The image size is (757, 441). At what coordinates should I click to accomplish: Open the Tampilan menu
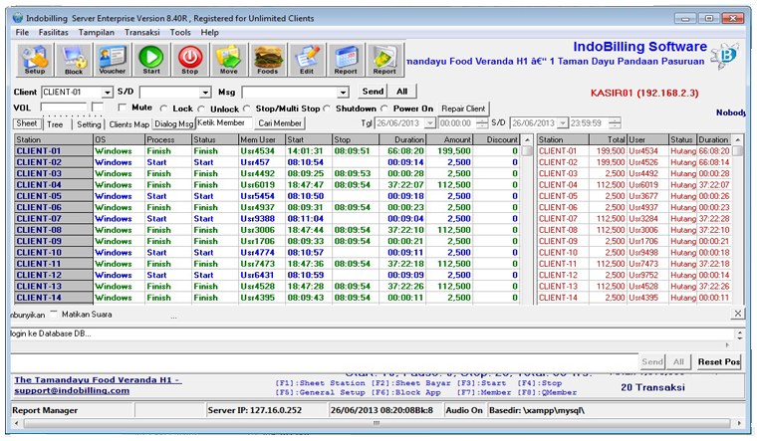coord(96,32)
